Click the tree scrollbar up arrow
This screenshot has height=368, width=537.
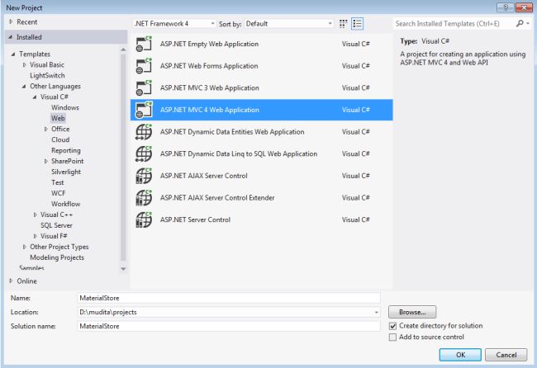123,50
